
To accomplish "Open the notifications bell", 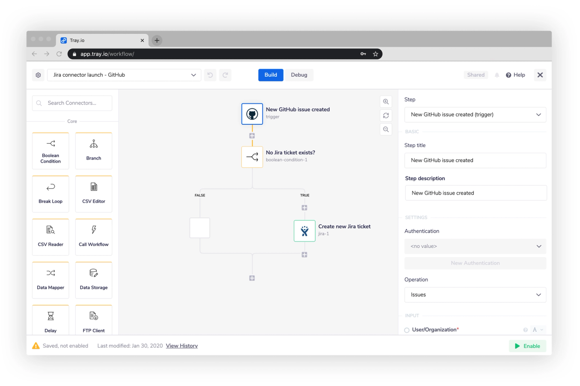I will pos(497,75).
